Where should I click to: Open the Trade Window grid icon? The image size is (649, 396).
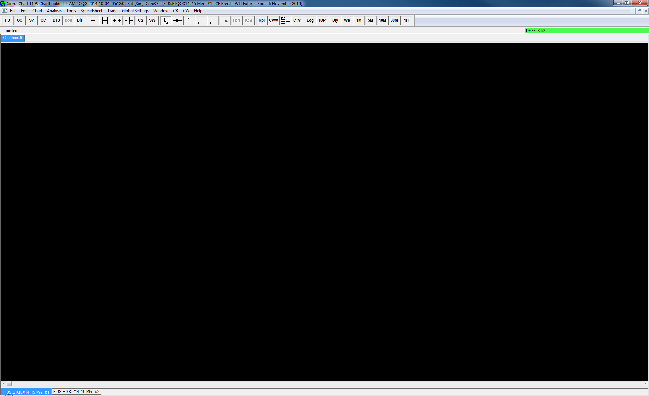(285, 20)
